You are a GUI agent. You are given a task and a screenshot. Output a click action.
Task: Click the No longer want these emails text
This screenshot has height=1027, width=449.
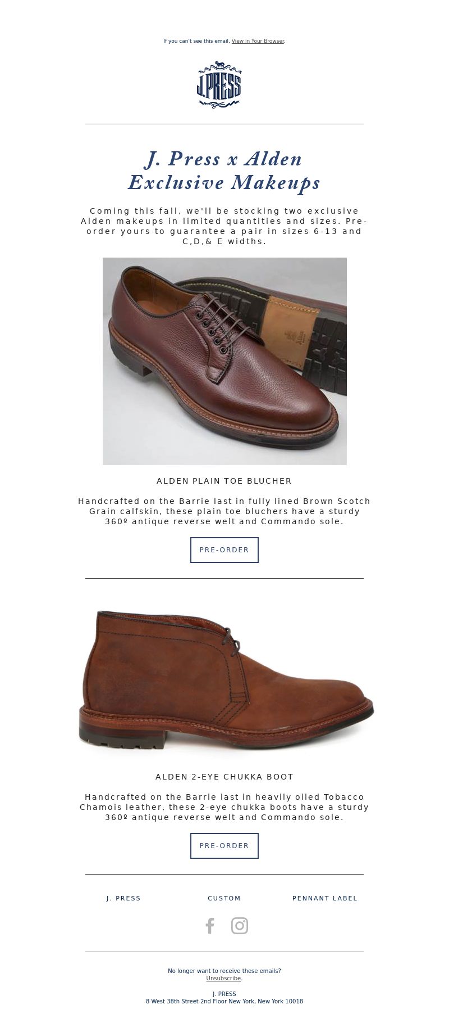(x=224, y=971)
